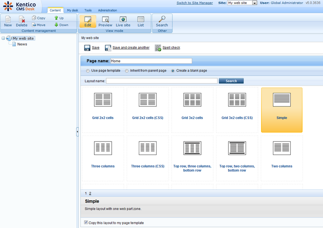323x228 pixels.
Task: Move document Up in tree
Action: 59,18
